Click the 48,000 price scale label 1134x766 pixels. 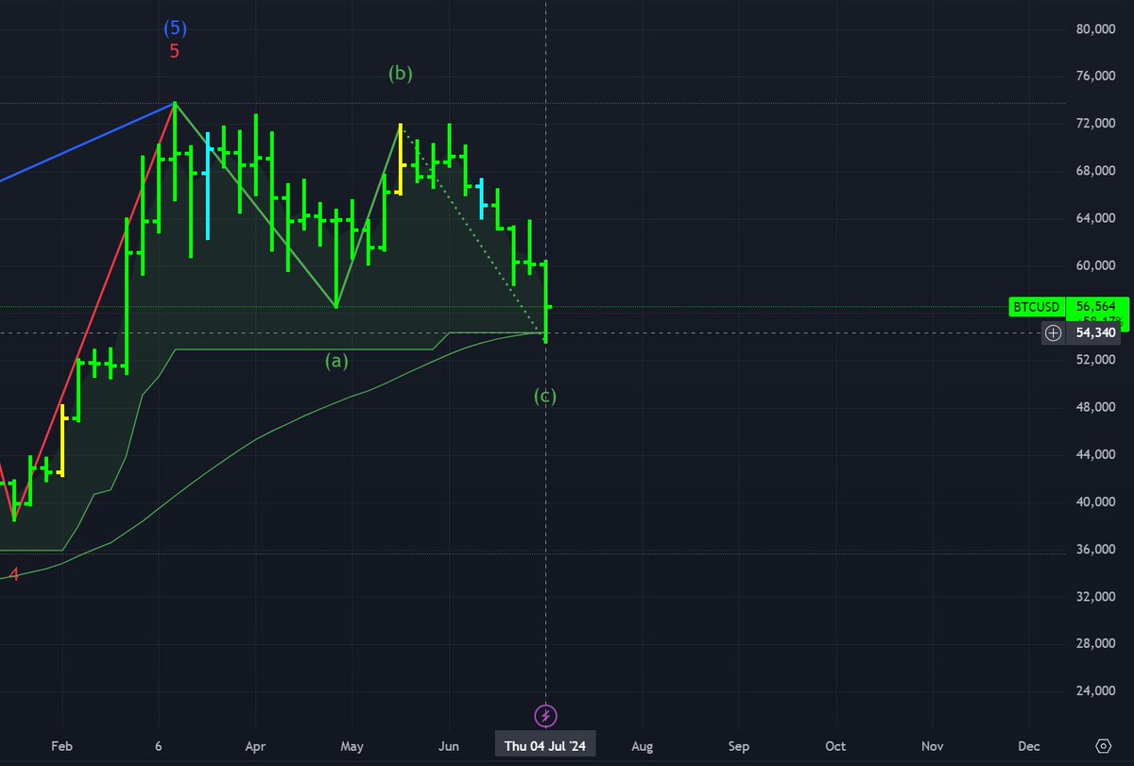coord(1097,407)
